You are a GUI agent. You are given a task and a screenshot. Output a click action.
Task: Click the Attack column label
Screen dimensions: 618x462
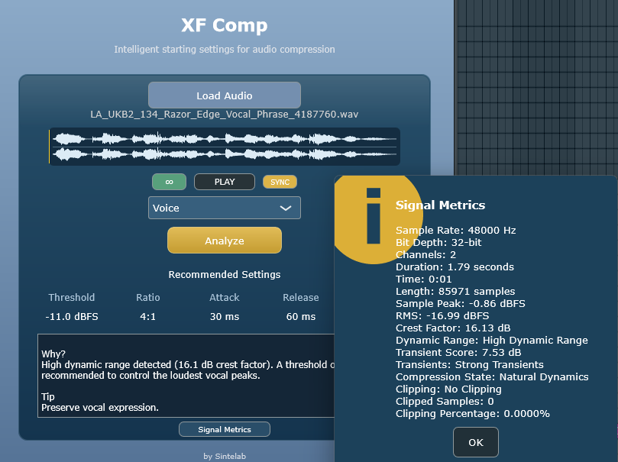tap(225, 297)
